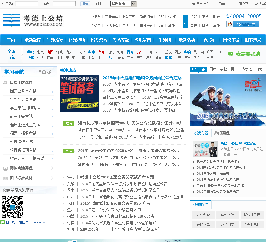This screenshot has width=266, height=242.
Task: Click the green help question-mark icon
Action: click(x=231, y=54)
